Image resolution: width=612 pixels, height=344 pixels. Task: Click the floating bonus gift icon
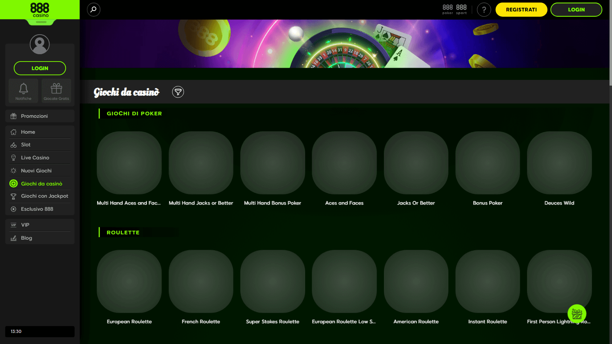pyautogui.click(x=577, y=314)
